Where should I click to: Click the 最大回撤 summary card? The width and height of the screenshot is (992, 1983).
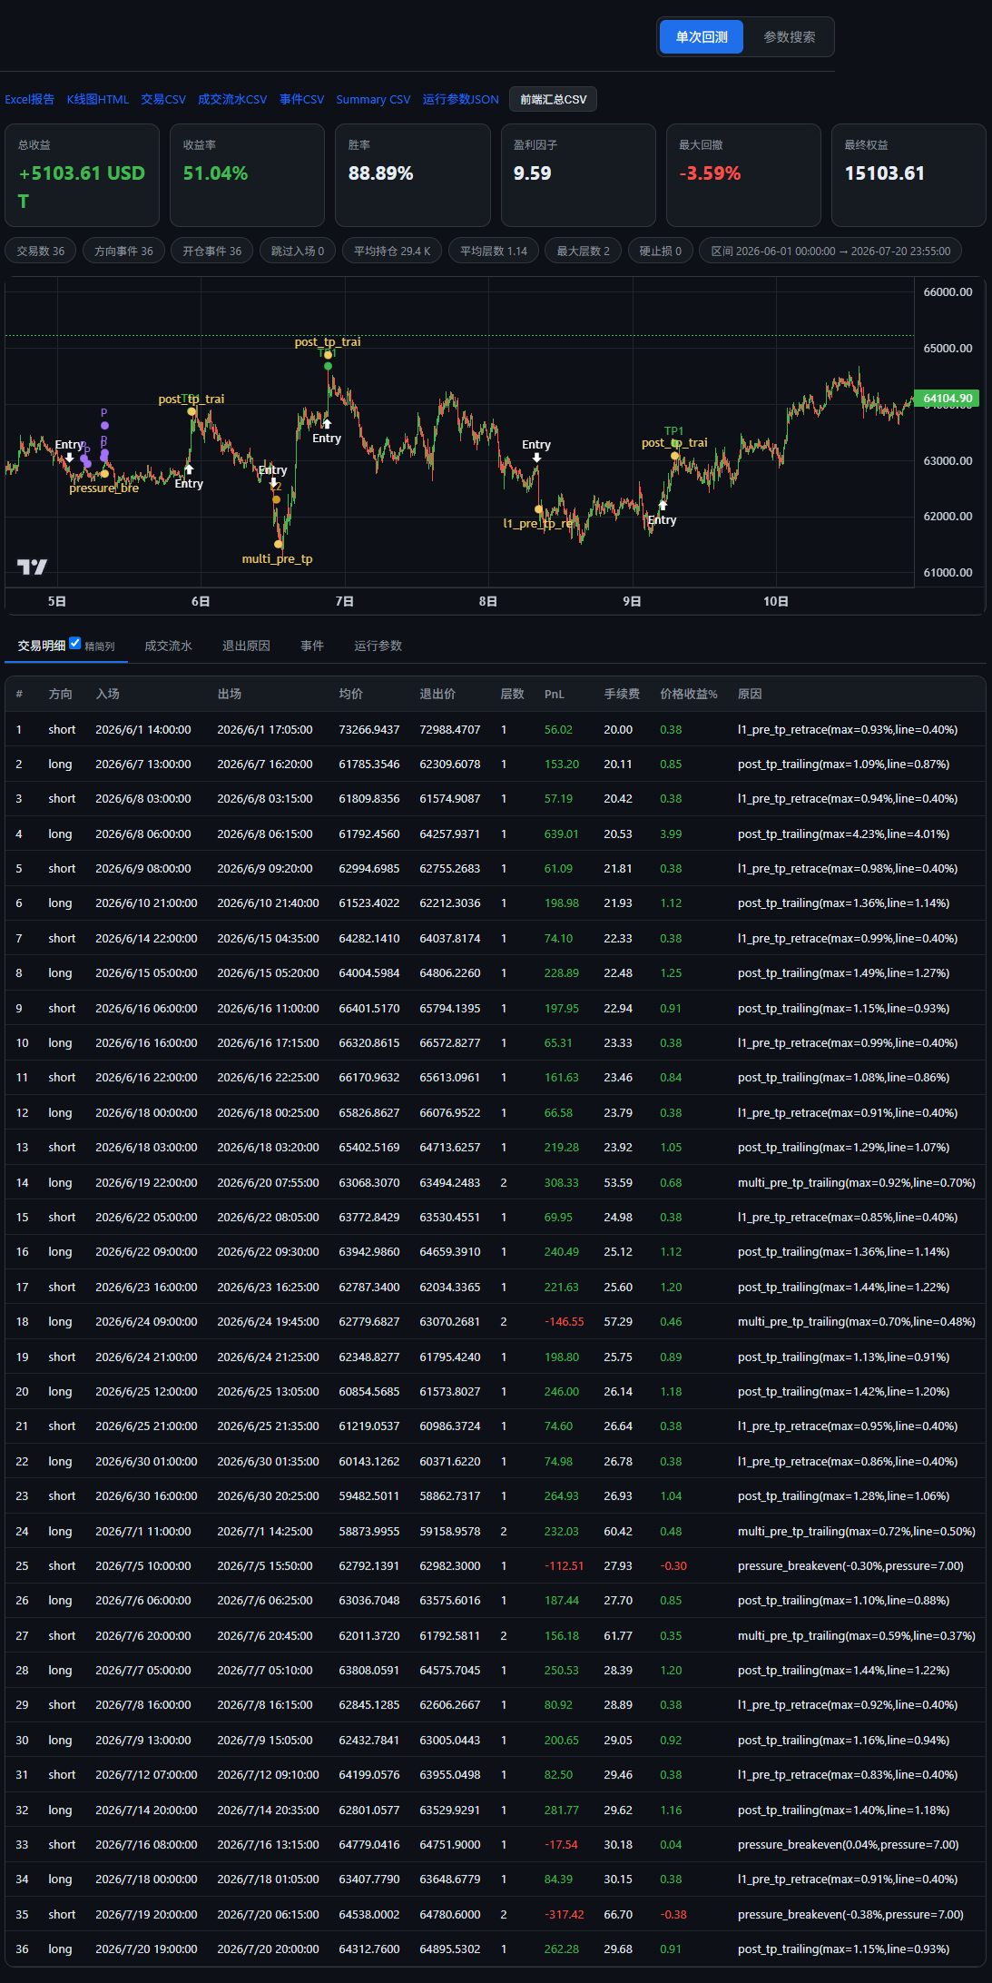click(743, 175)
